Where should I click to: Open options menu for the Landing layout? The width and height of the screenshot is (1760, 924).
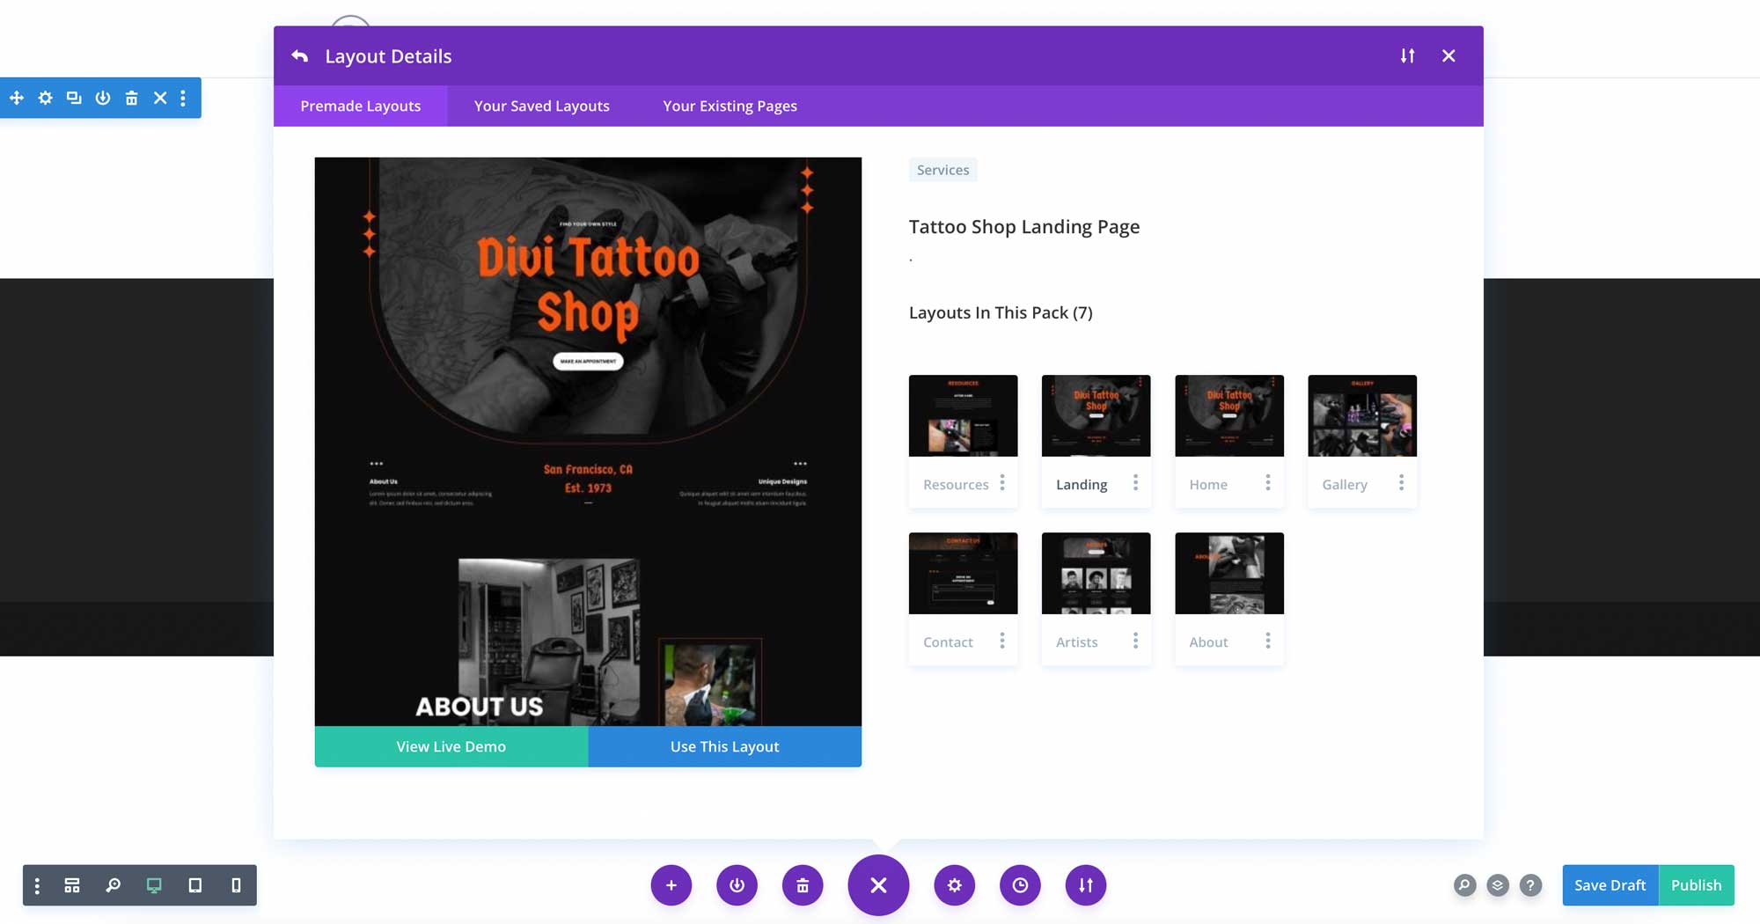[x=1134, y=483]
